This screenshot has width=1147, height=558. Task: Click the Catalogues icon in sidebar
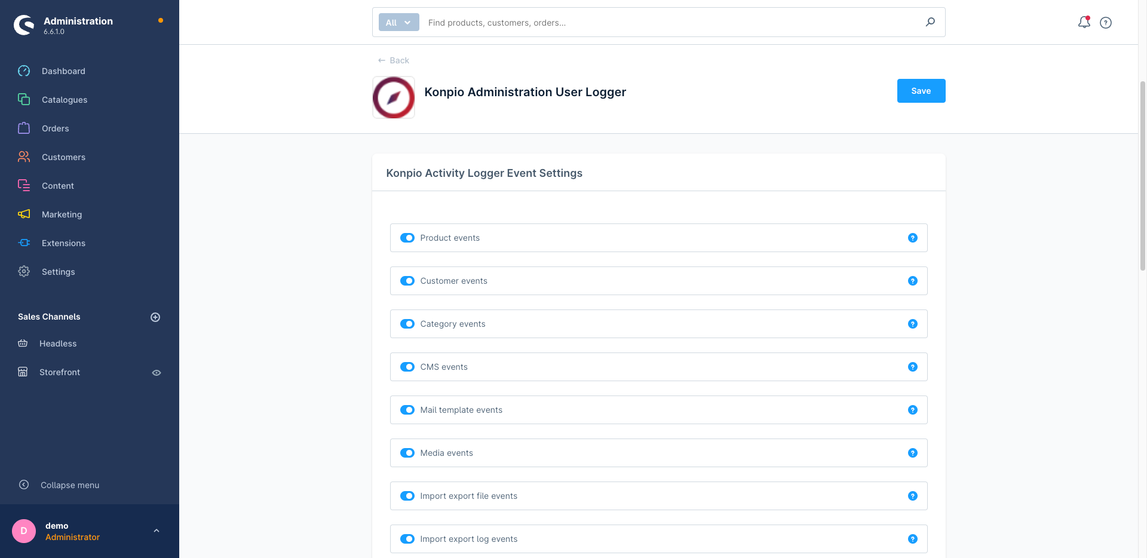coord(24,100)
